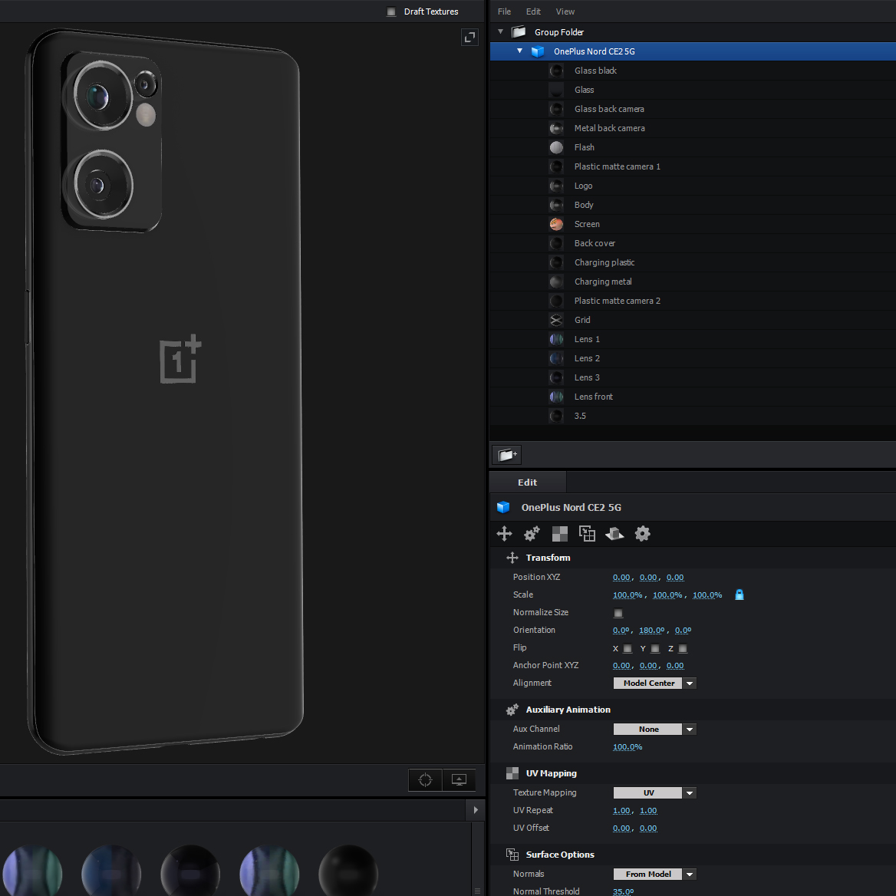
Task: Select the Back cover material row
Action: coord(693,243)
